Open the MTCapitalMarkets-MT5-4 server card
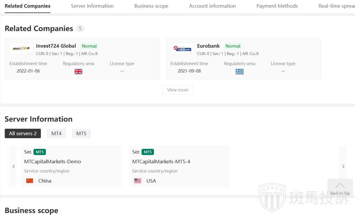This screenshot has width=355, height=216. pyautogui.click(x=179, y=166)
